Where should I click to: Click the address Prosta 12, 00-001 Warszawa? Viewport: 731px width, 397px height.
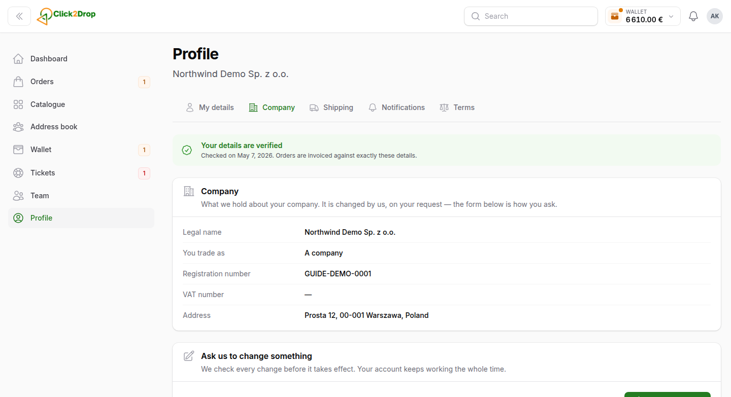click(x=367, y=315)
